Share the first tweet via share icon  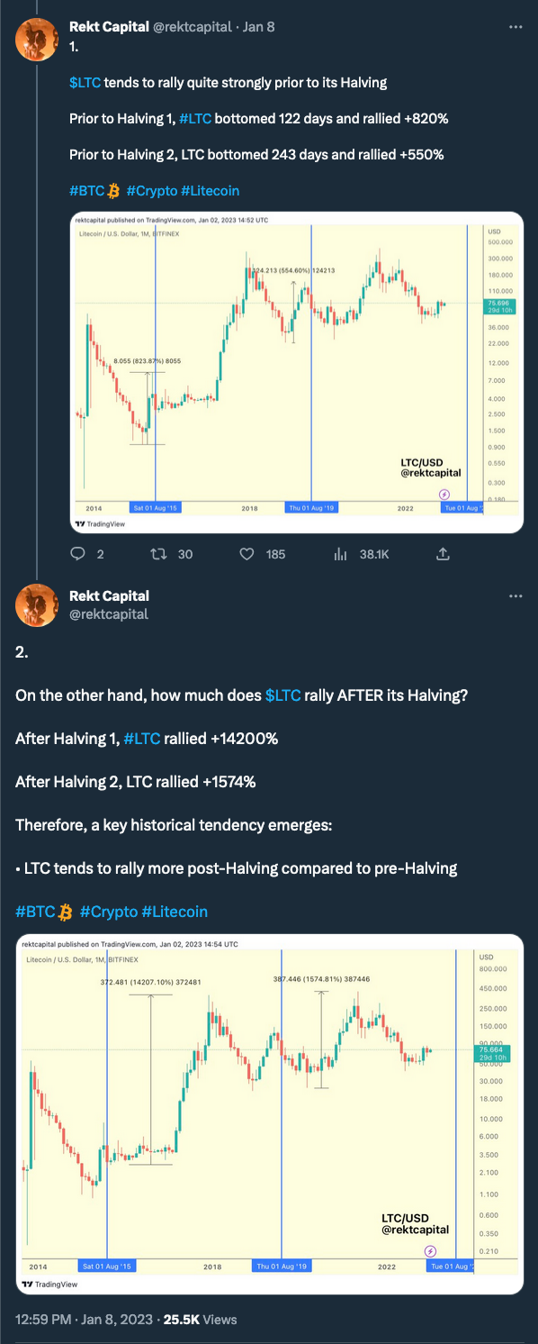pos(444,554)
